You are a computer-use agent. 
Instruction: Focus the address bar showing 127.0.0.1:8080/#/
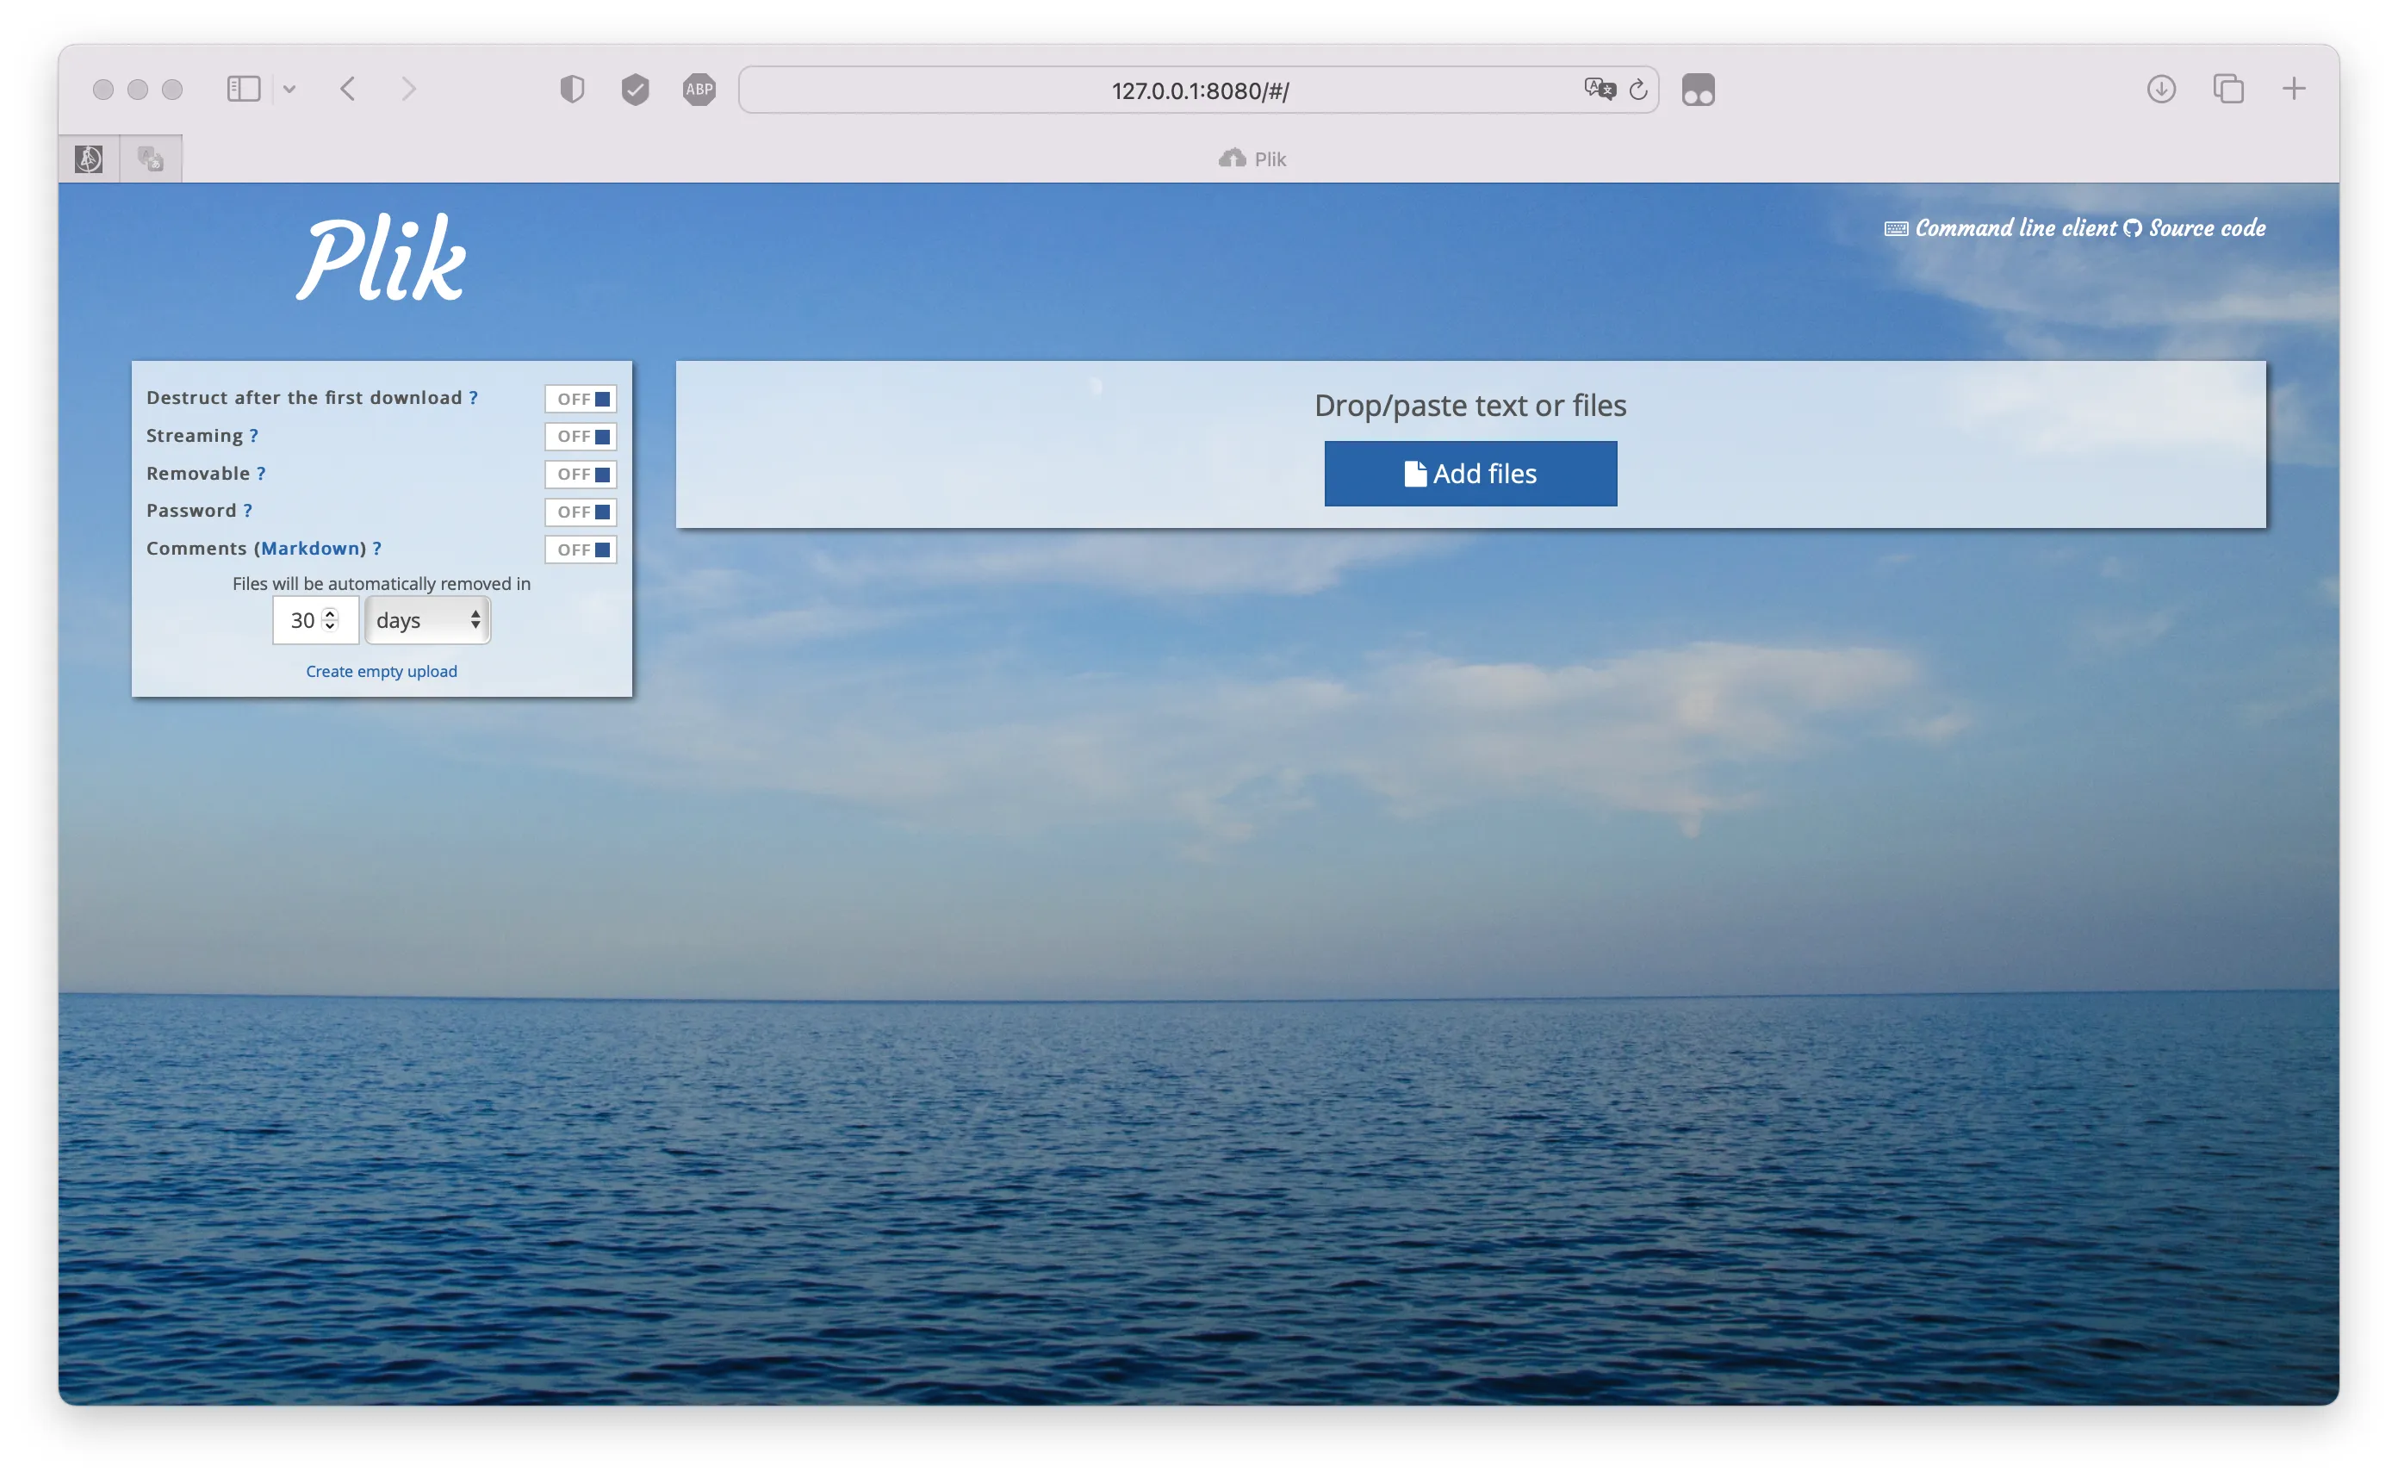pos(1198,90)
